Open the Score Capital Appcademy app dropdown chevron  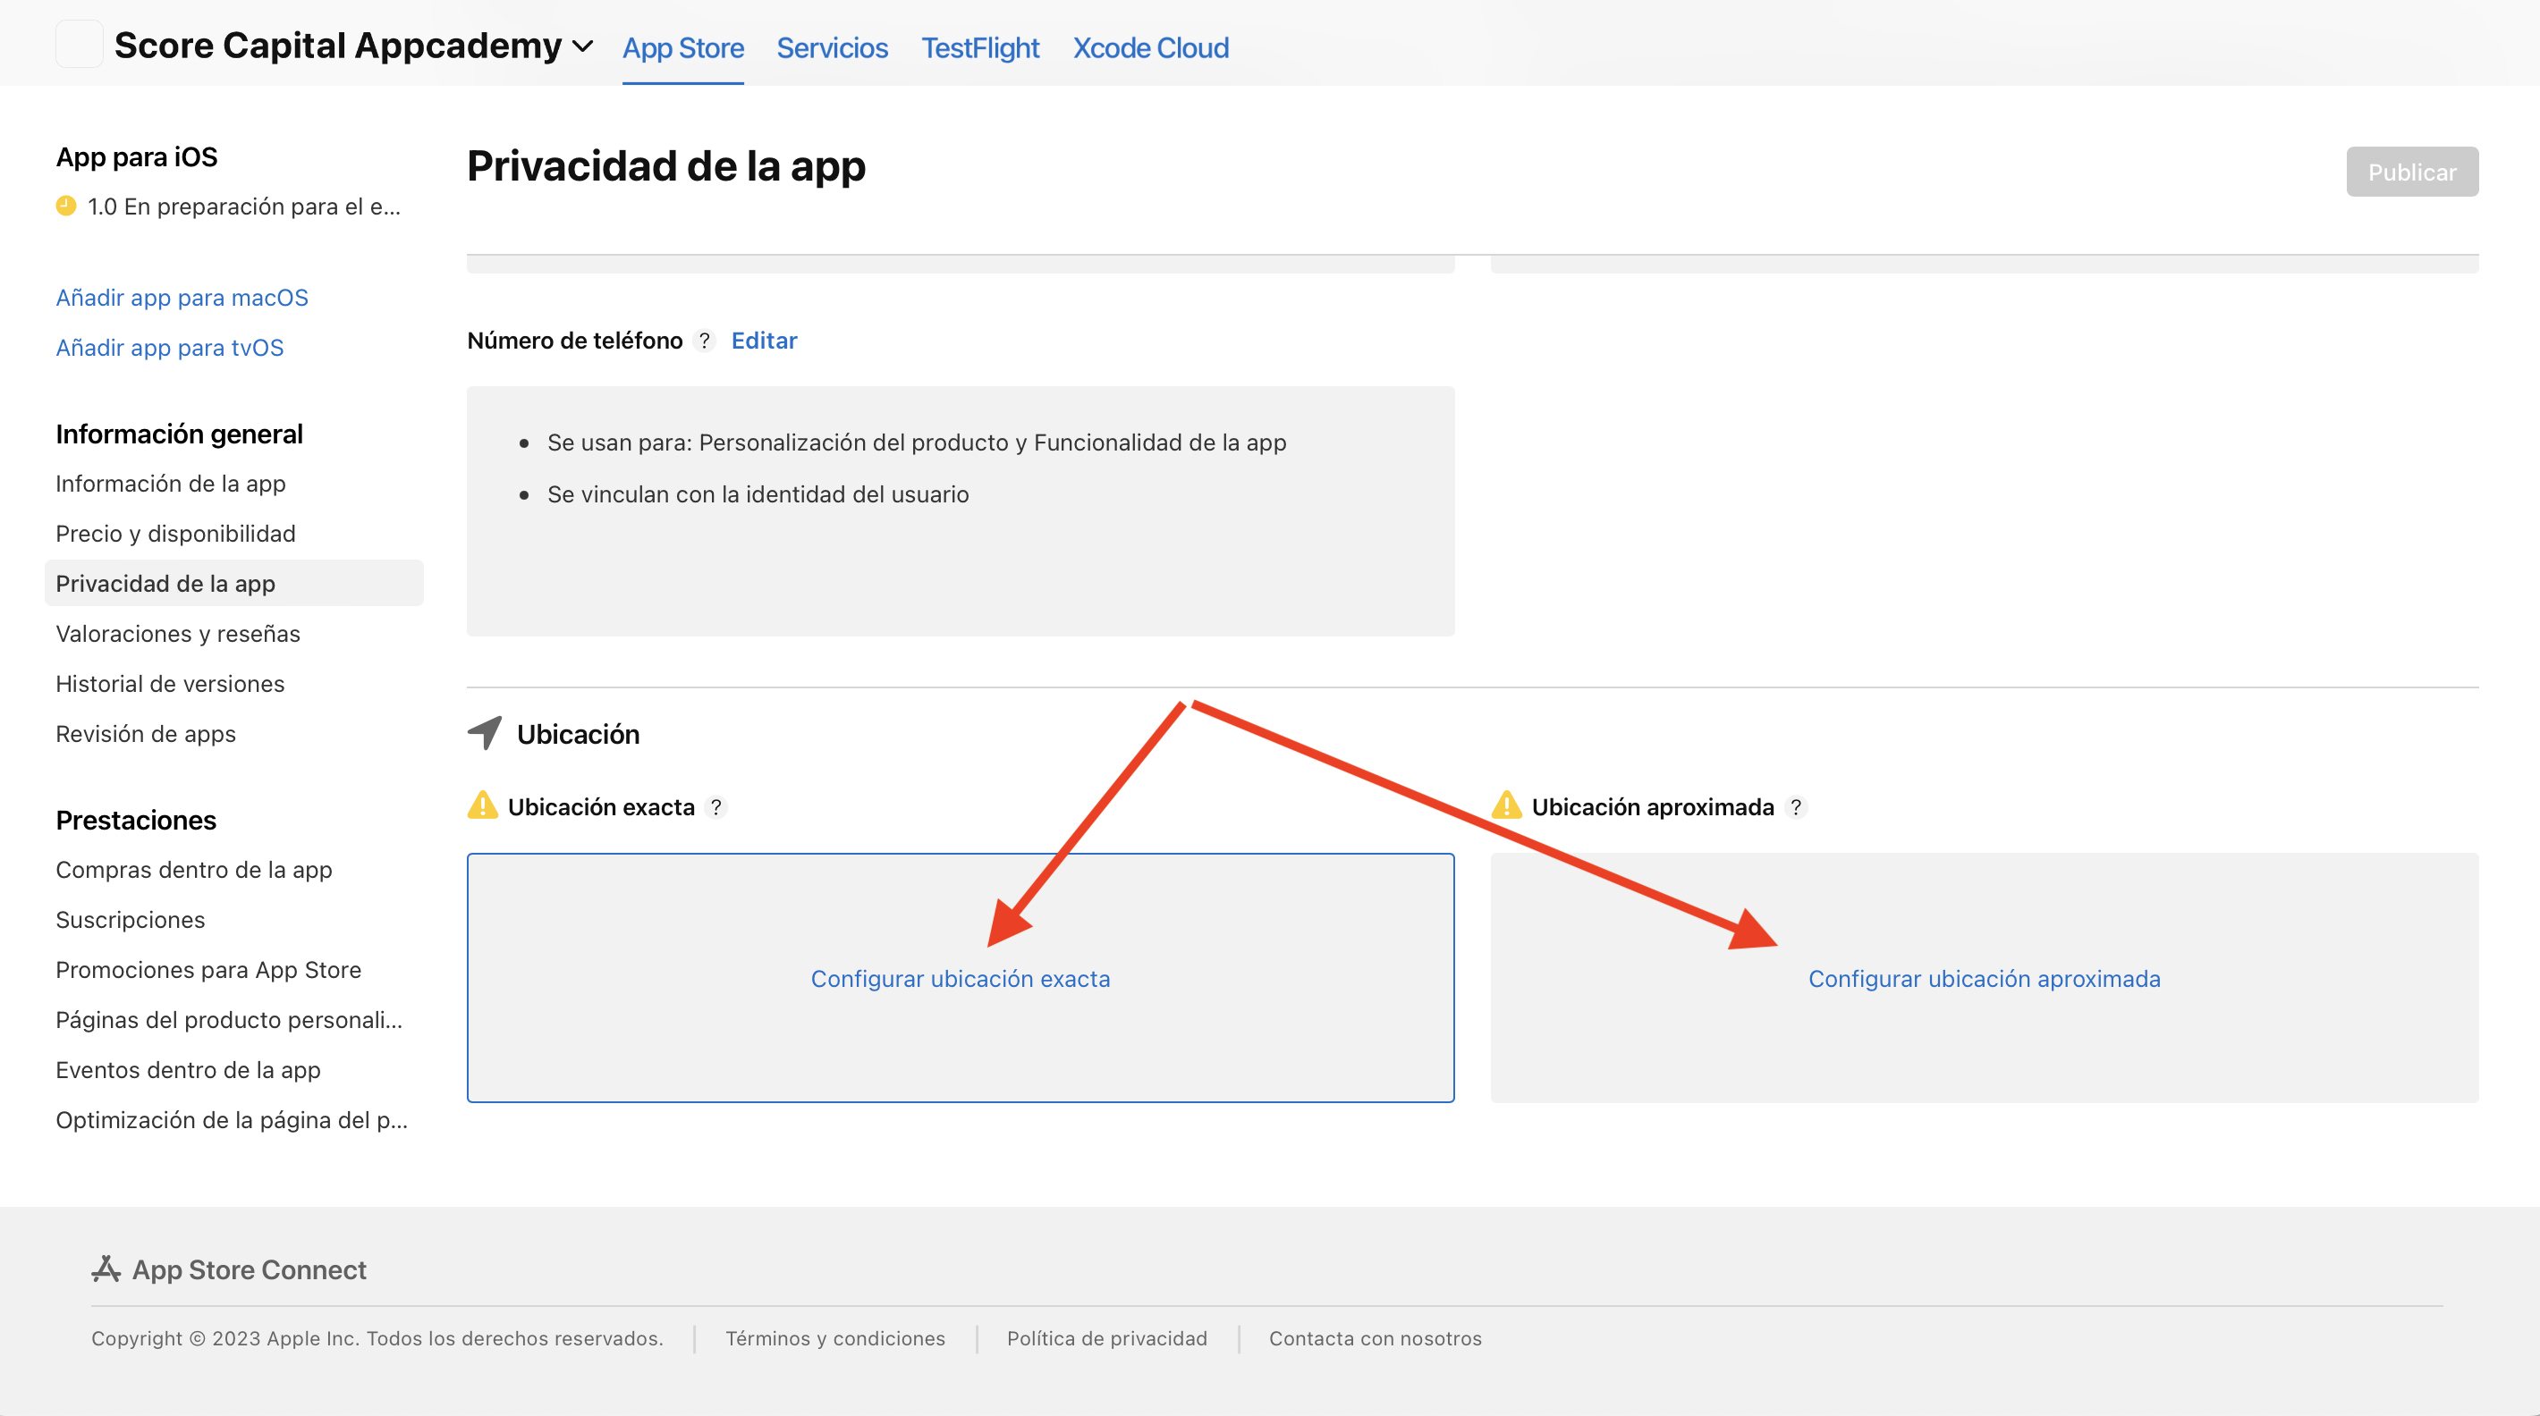583,46
